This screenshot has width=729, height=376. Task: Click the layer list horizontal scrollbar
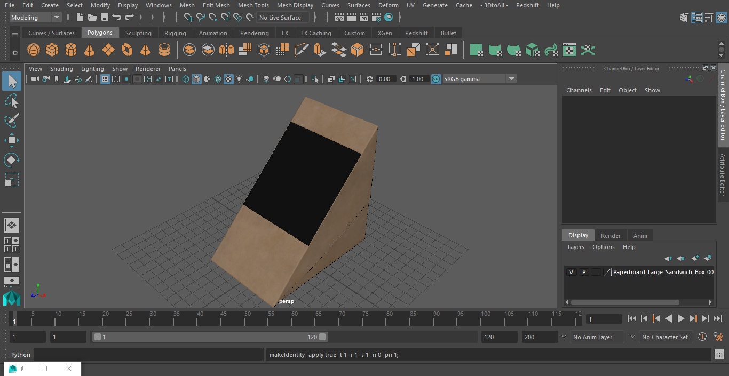pos(624,302)
